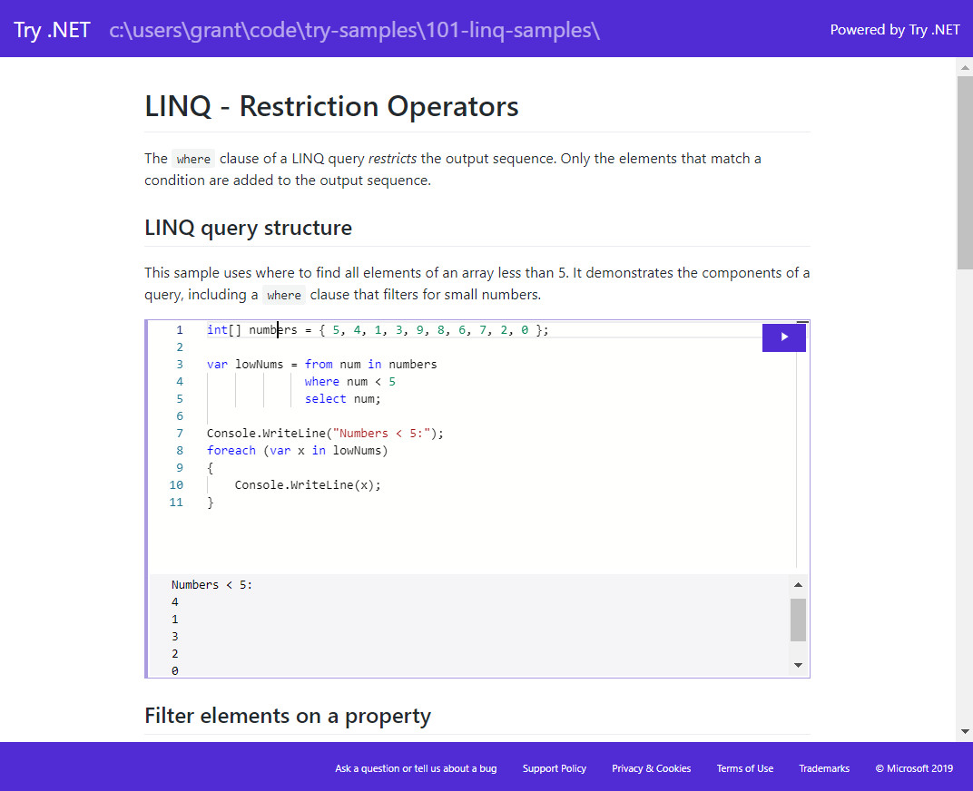
Task: Click line number 6 in the gutter
Action: [180, 415]
